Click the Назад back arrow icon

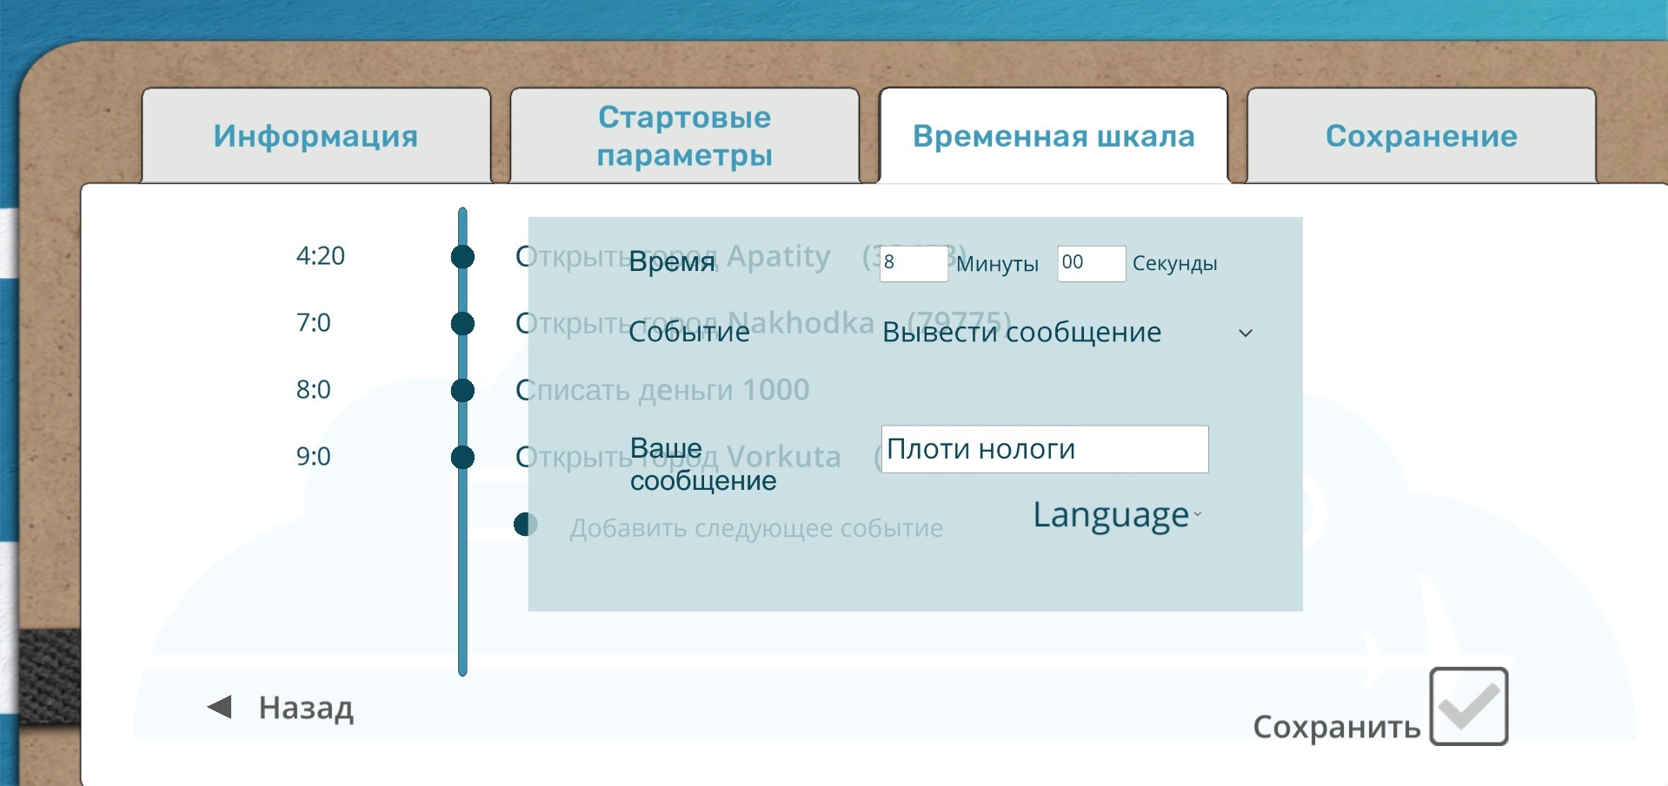220,707
